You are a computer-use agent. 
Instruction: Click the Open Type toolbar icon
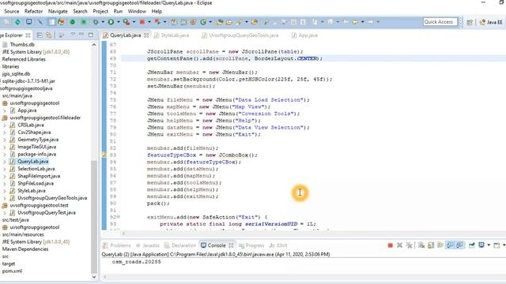coord(220,22)
